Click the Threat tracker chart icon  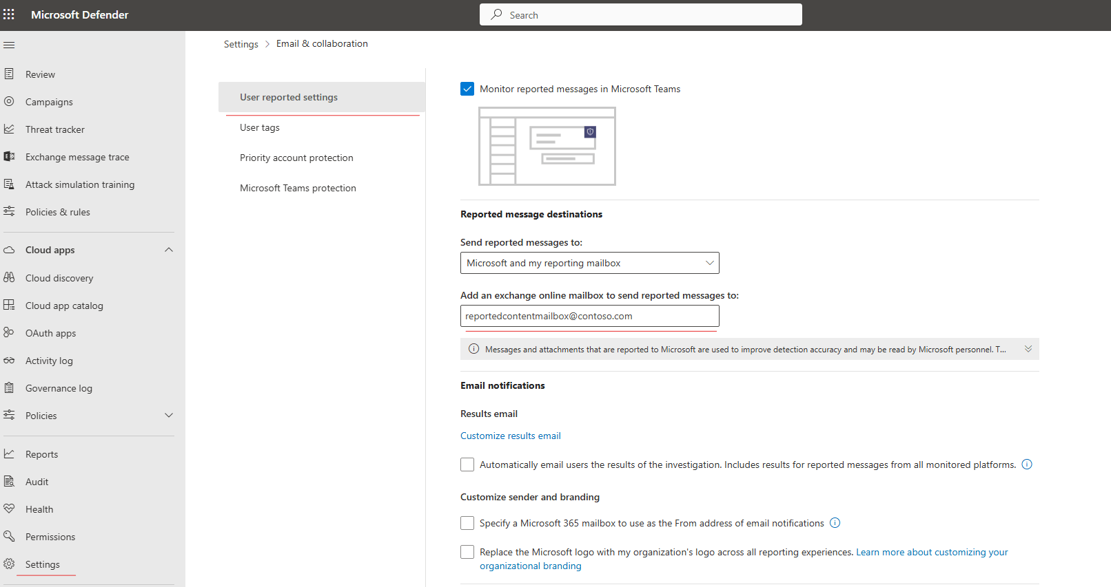(9, 129)
